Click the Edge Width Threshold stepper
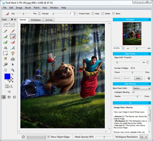This screenshot has width=153, height=141. (148, 62)
